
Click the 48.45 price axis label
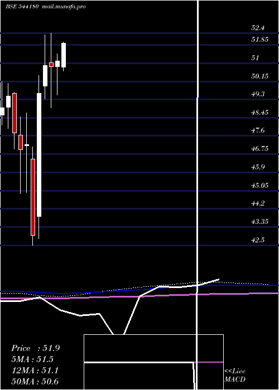(x=259, y=113)
